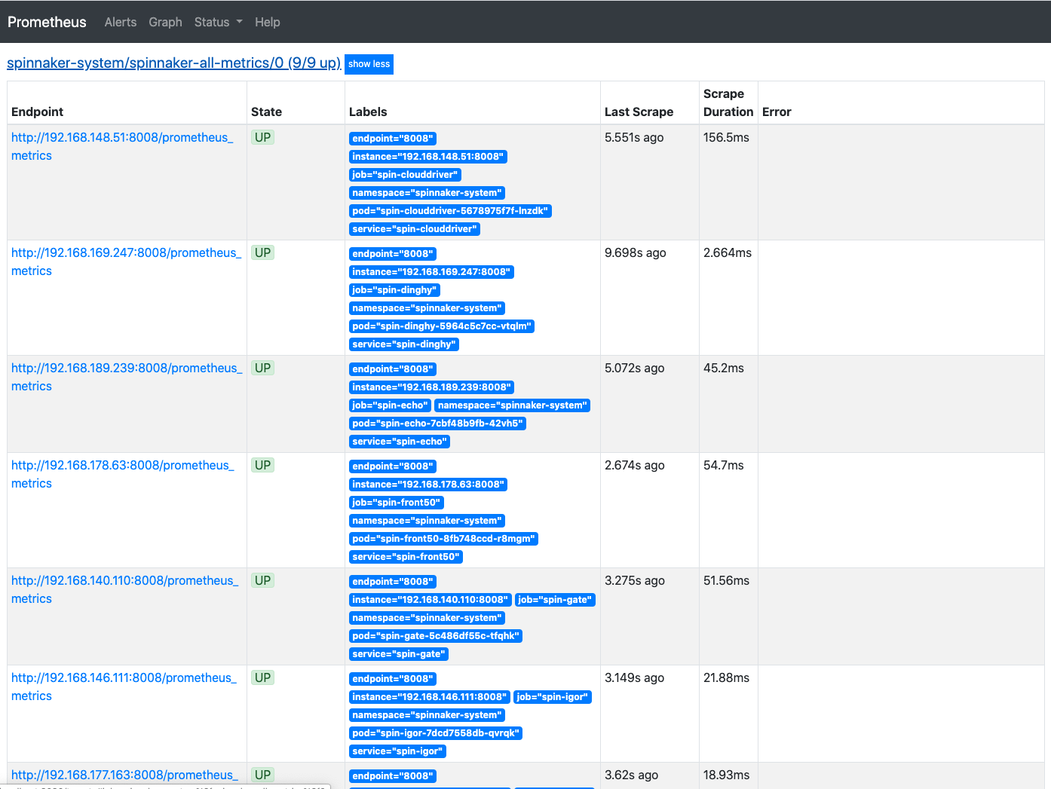Click the '5.551s ago' last scrape value
Image resolution: width=1051 pixels, height=789 pixels.
tap(634, 137)
